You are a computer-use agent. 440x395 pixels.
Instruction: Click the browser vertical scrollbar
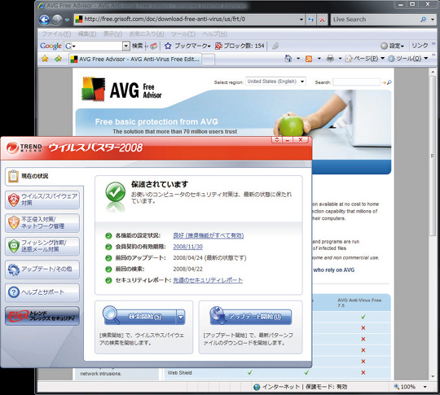(x=432, y=225)
